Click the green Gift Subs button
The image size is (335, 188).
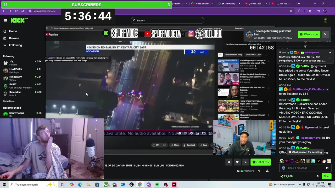[261, 162]
